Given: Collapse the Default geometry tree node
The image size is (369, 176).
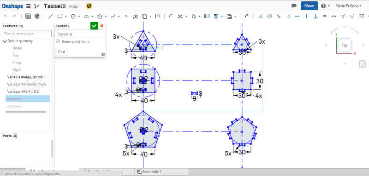Looking at the screenshot, I should (x=5, y=41).
